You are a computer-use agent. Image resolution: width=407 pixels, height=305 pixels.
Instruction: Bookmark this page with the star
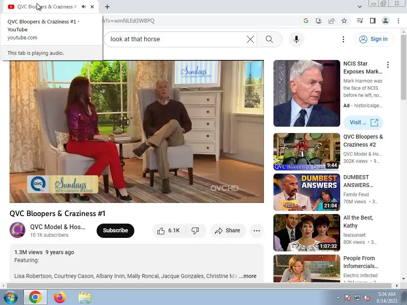[344, 21]
